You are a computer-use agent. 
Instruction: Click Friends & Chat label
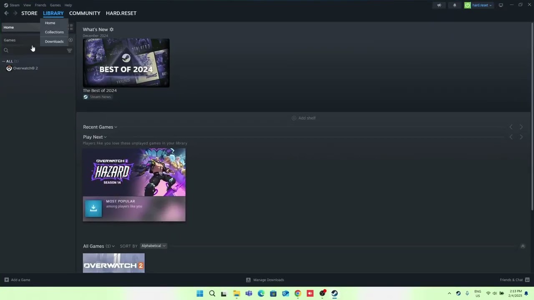tap(511, 280)
